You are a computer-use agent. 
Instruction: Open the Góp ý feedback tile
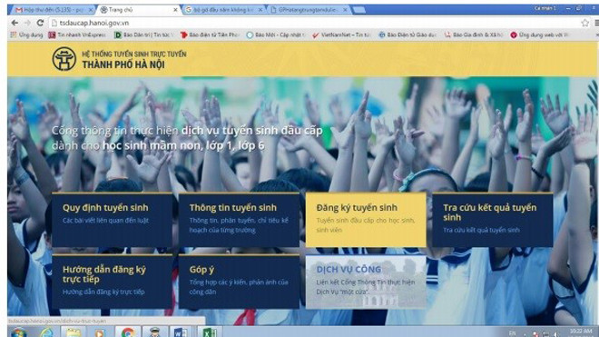(x=239, y=282)
